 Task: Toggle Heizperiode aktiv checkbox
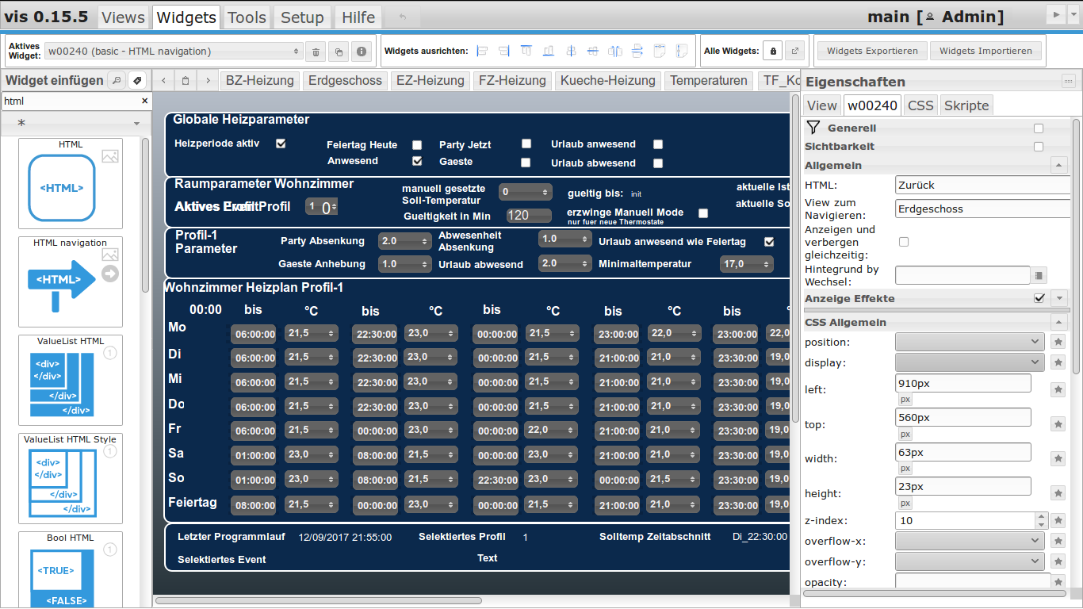(281, 144)
